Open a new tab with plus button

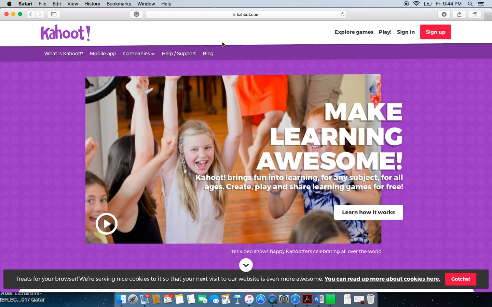tap(488, 17)
